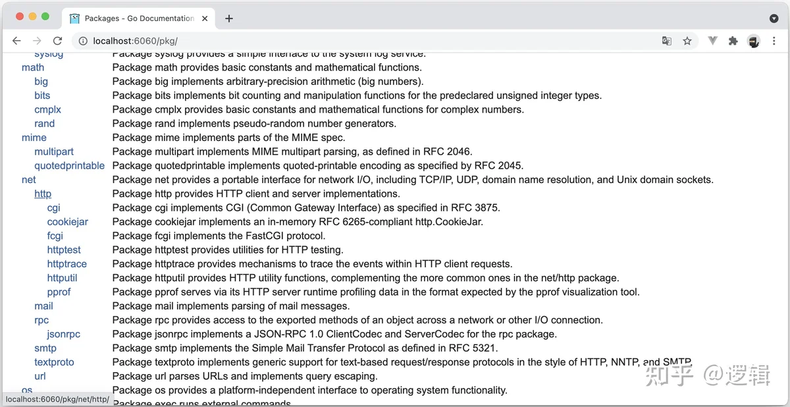Open the bits package link
This screenshot has width=790, height=407.
(42, 95)
